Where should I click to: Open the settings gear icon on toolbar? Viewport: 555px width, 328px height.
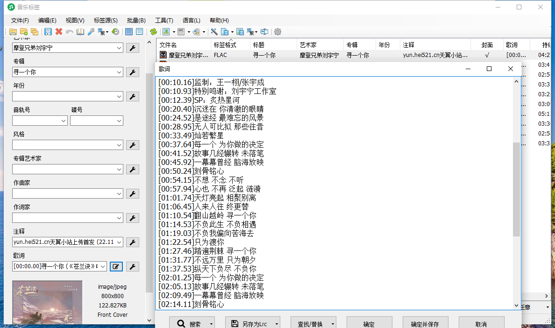pyautogui.click(x=277, y=31)
